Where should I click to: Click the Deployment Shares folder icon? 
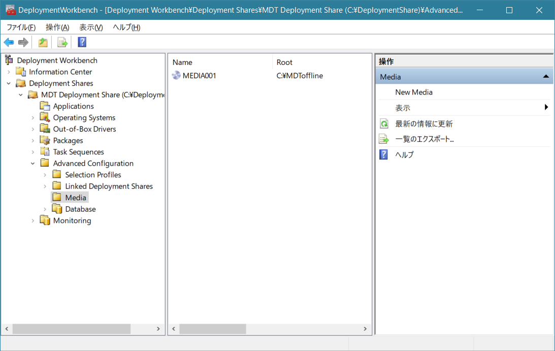[x=21, y=83]
